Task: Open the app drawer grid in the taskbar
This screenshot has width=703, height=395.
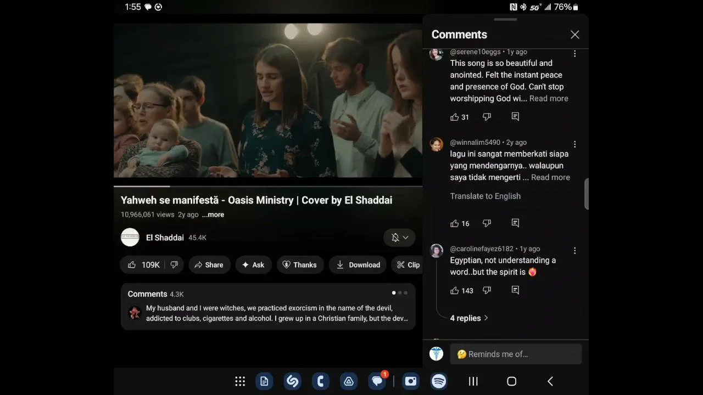Action: [x=240, y=381]
